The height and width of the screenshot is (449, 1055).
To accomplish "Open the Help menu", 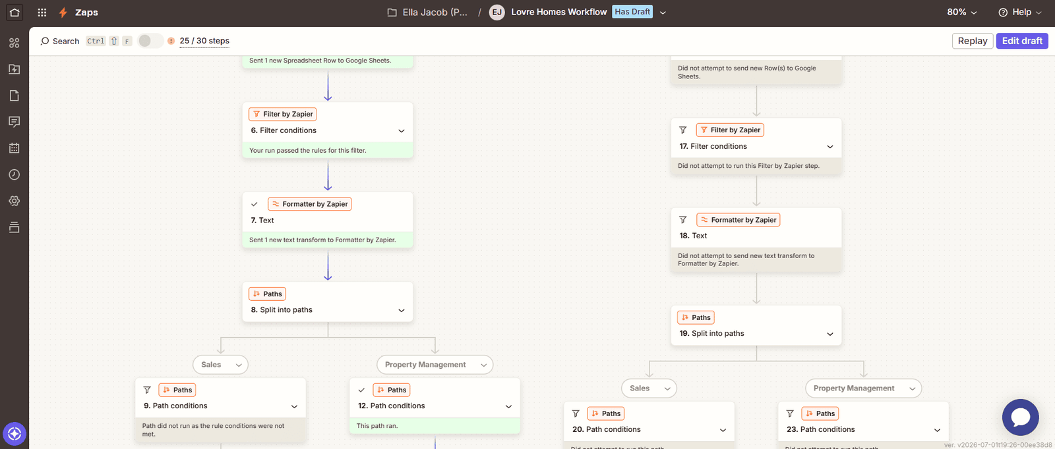I will coord(1020,13).
